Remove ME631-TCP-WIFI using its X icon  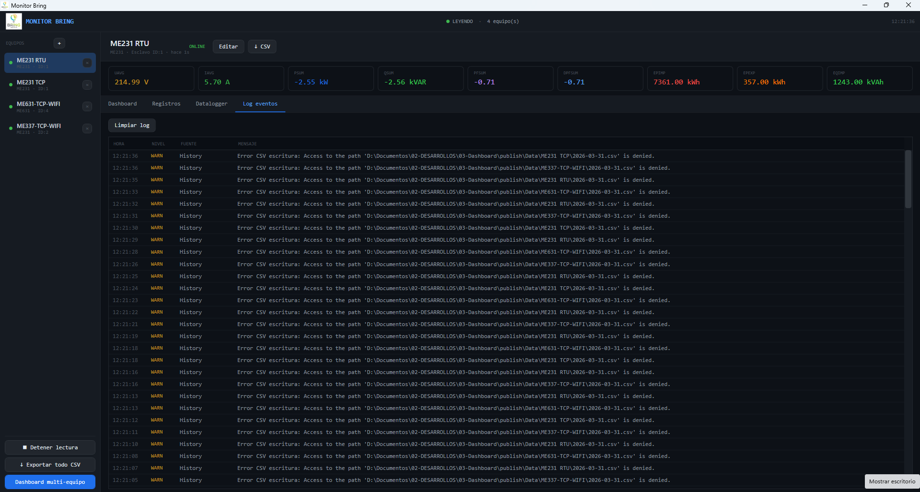(x=87, y=106)
